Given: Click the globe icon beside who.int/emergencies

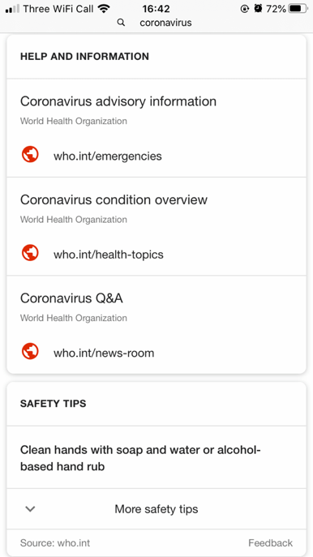Looking at the screenshot, I should 30,155.
